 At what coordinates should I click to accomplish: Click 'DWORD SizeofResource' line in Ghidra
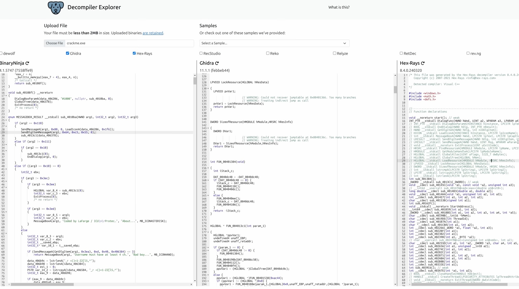[251, 122]
